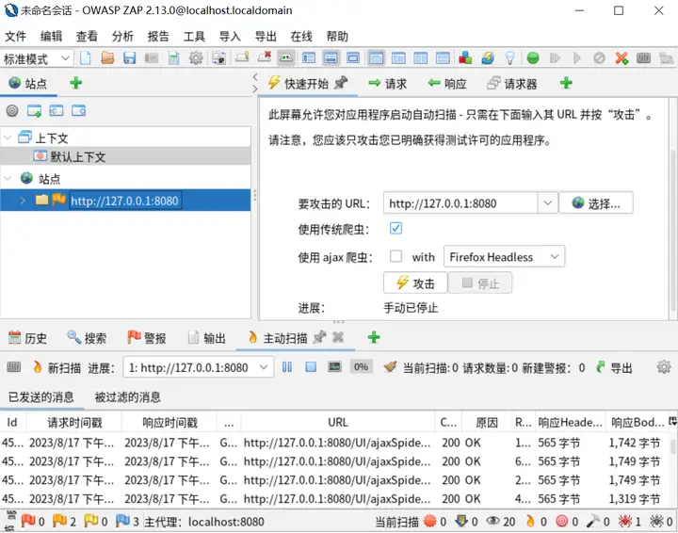The image size is (678, 533).
Task: Open the 文件 menu
Action: point(16,37)
